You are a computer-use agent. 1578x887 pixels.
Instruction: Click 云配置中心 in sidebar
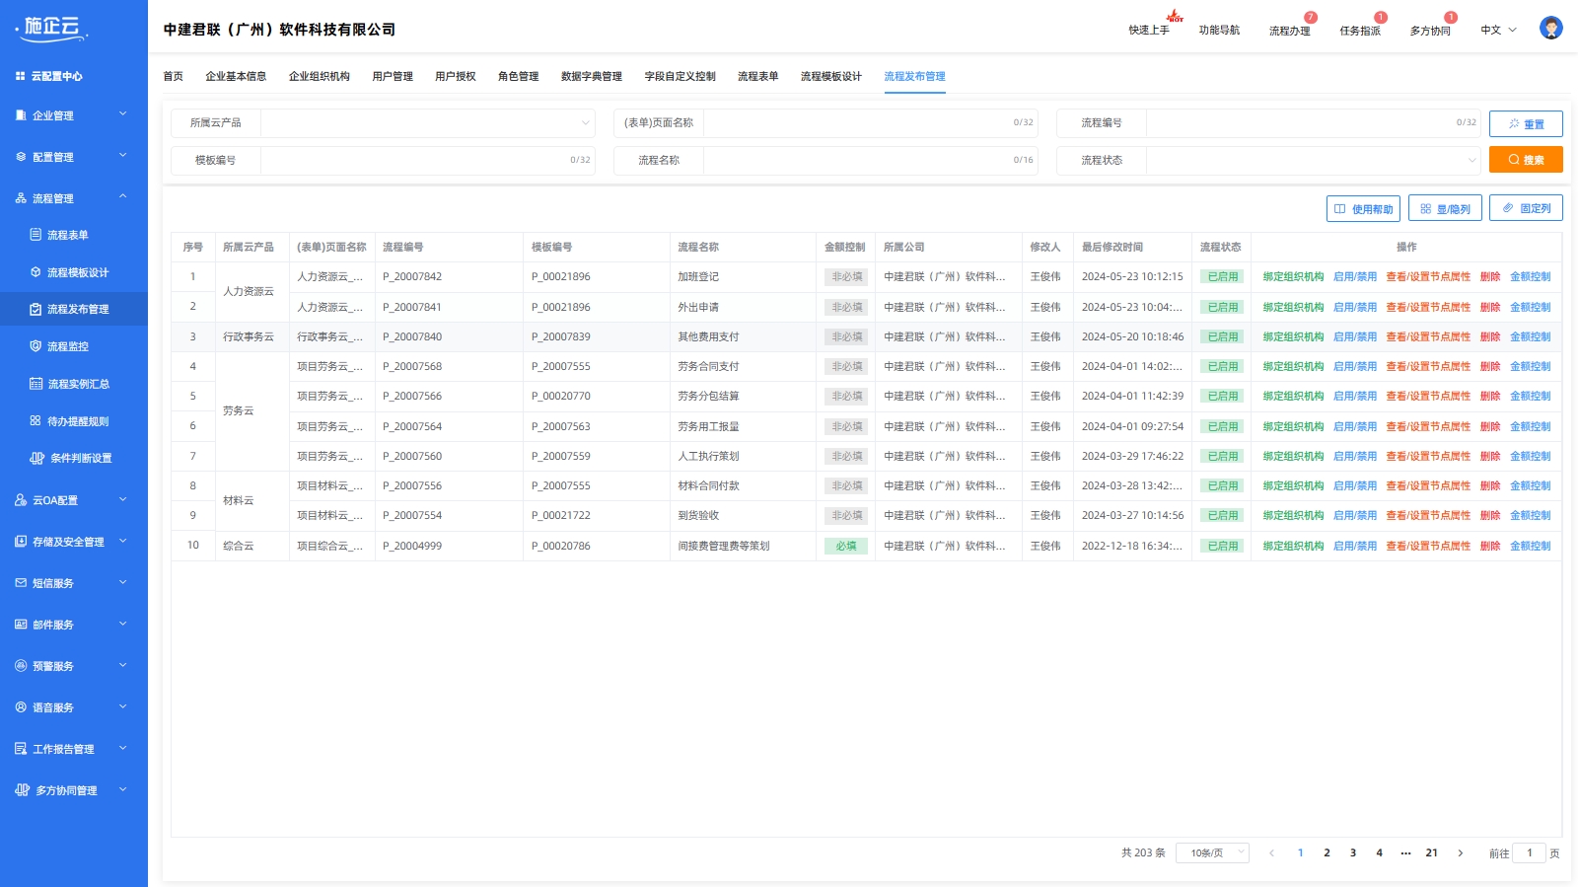coord(56,76)
